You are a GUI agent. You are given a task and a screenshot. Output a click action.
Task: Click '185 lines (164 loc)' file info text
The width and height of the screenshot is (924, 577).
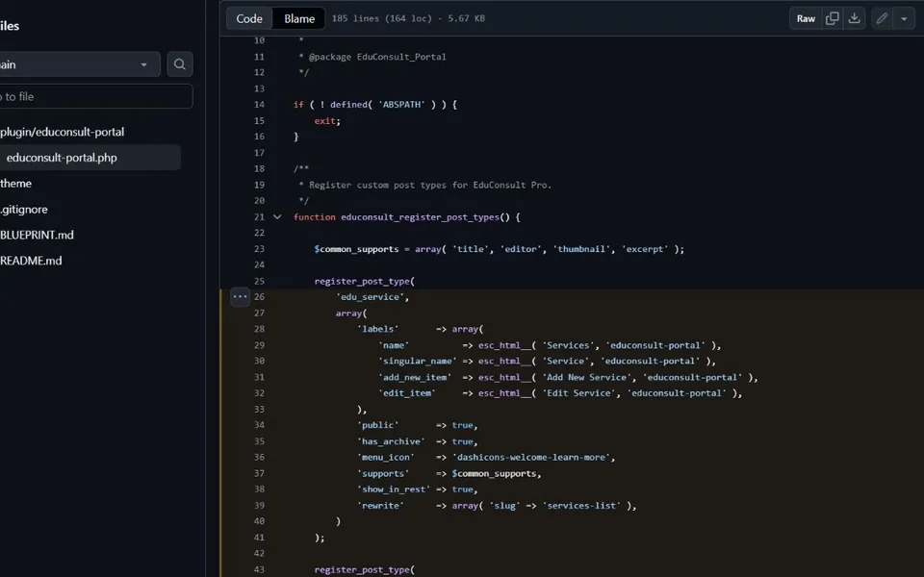[x=382, y=18]
